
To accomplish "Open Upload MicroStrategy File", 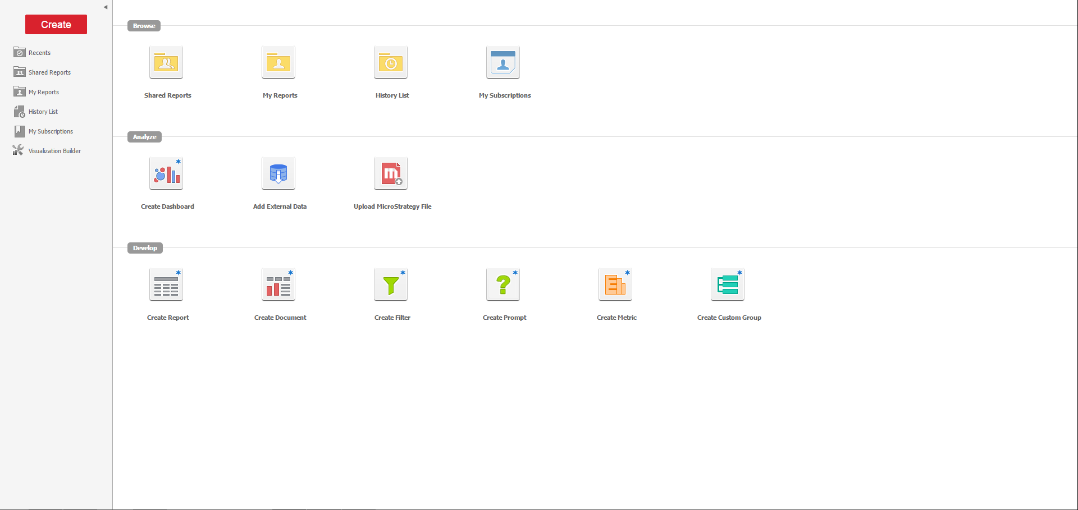I will tap(391, 173).
